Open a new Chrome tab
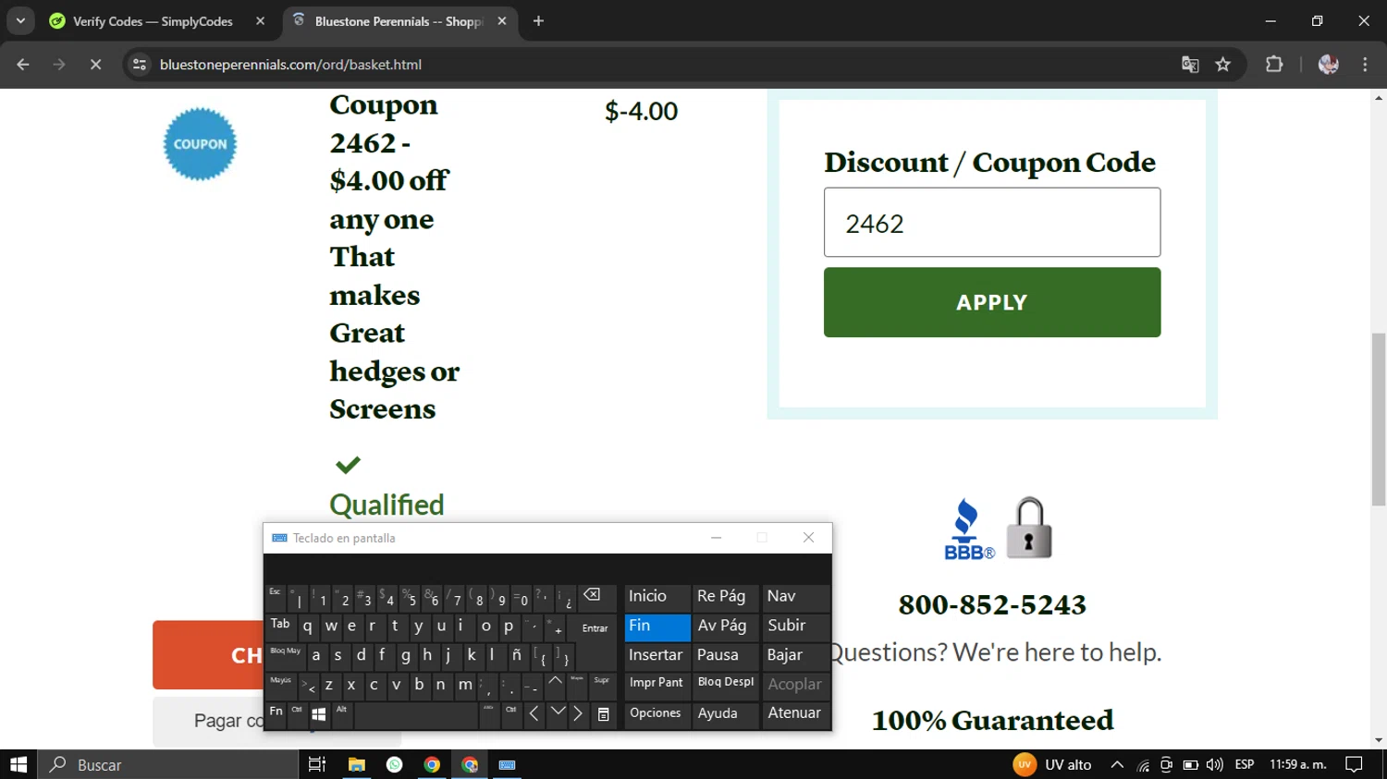The image size is (1387, 779). click(538, 21)
